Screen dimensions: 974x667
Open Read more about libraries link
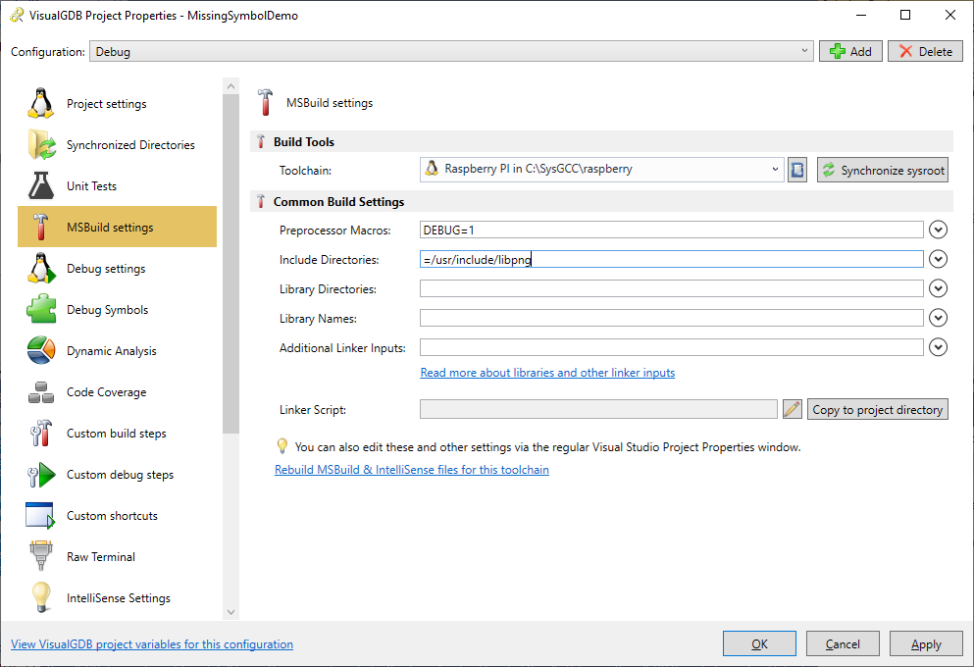(547, 373)
